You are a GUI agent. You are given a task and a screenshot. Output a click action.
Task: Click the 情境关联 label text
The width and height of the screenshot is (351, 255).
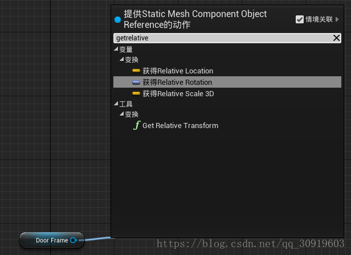[319, 19]
